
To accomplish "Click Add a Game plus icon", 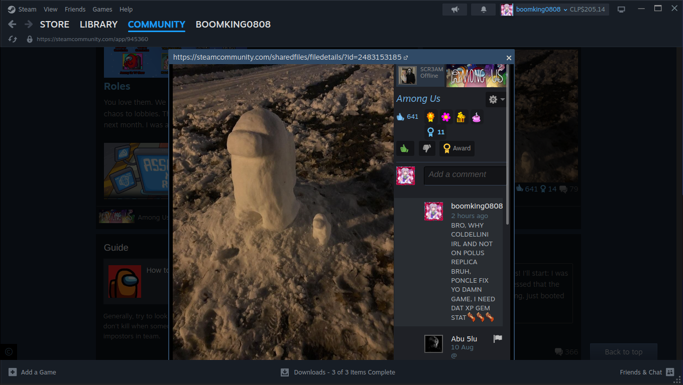I will click(13, 372).
